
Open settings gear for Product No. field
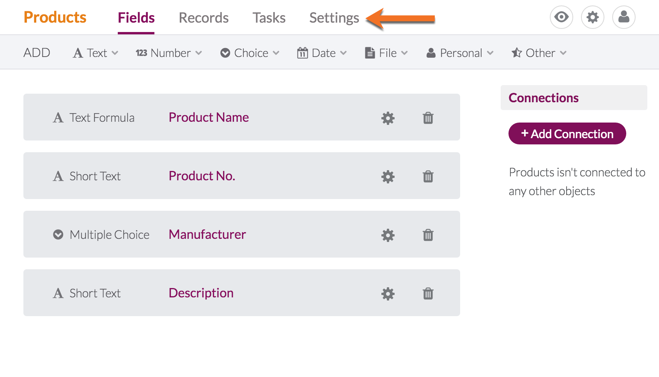(388, 176)
